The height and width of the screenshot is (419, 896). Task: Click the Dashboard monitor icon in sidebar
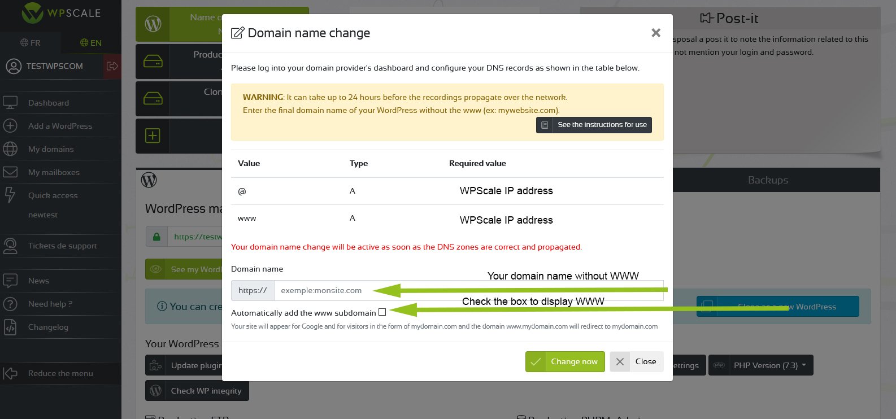[x=10, y=103]
